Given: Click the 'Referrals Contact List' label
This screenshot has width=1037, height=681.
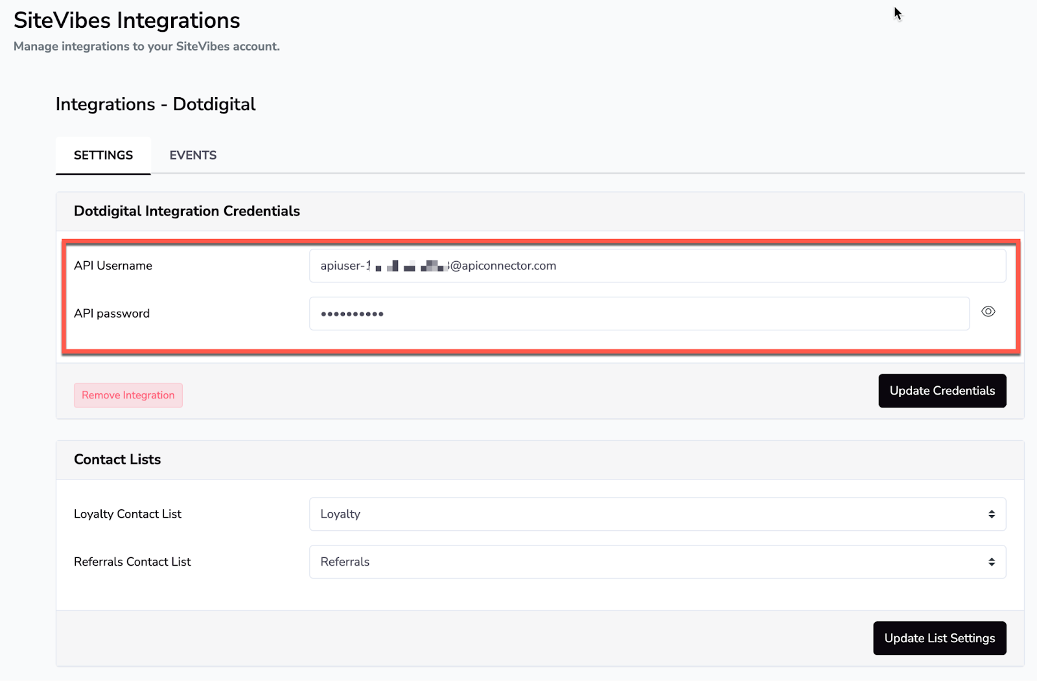Looking at the screenshot, I should pos(132,562).
